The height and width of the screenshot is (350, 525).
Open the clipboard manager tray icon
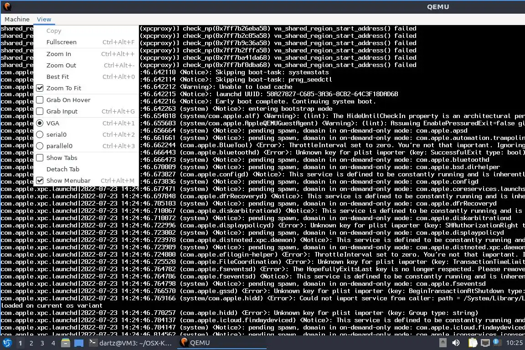click(473, 343)
